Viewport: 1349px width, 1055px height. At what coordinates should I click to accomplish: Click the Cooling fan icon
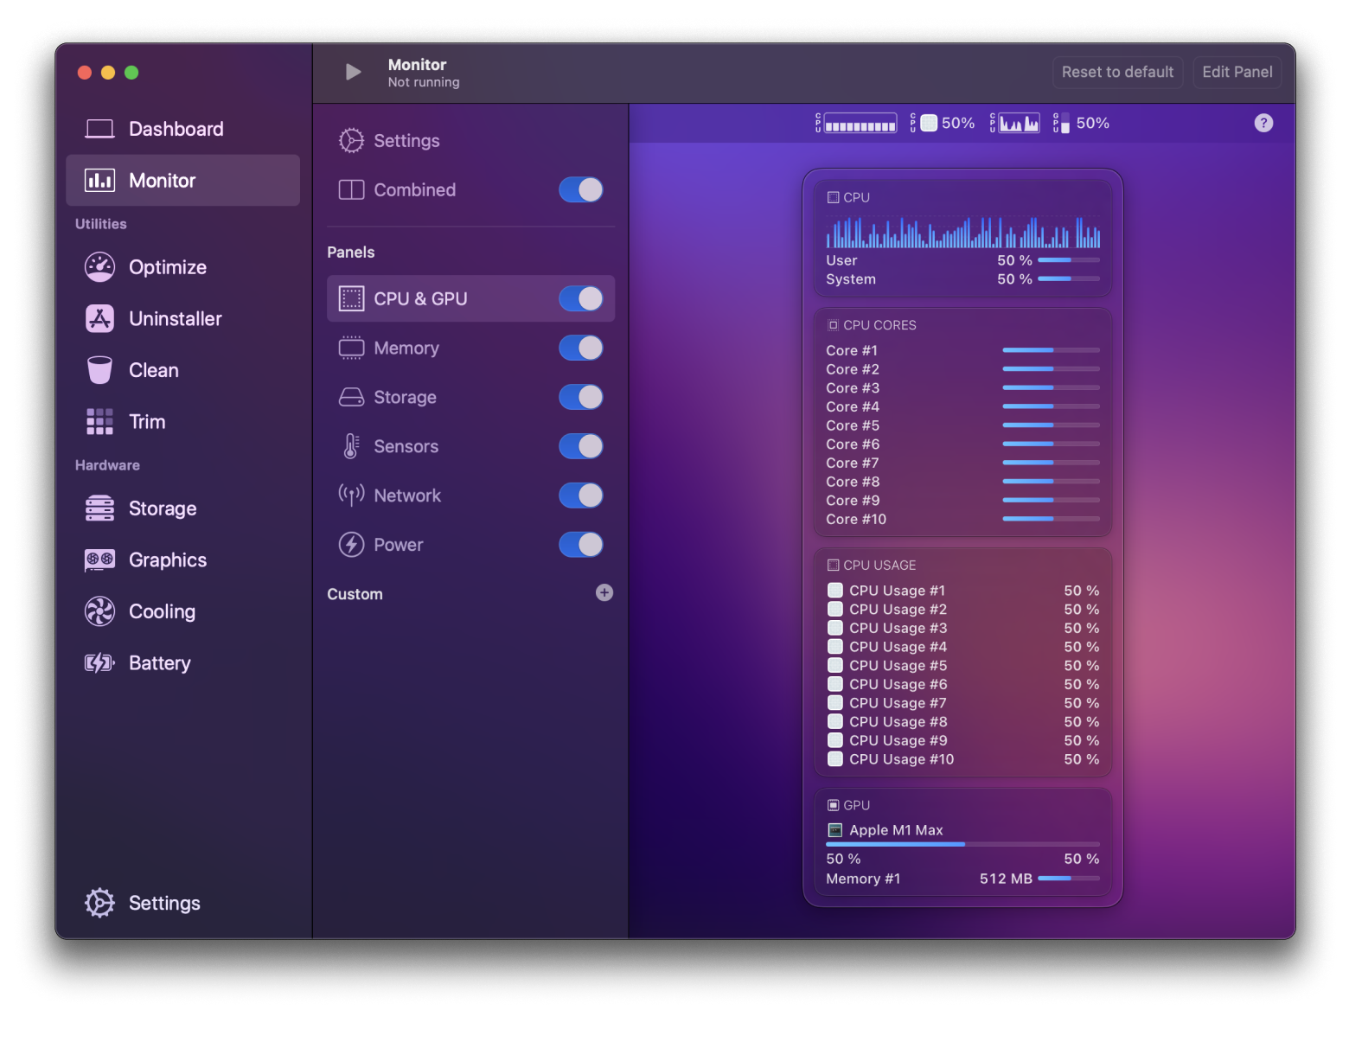[x=99, y=611]
